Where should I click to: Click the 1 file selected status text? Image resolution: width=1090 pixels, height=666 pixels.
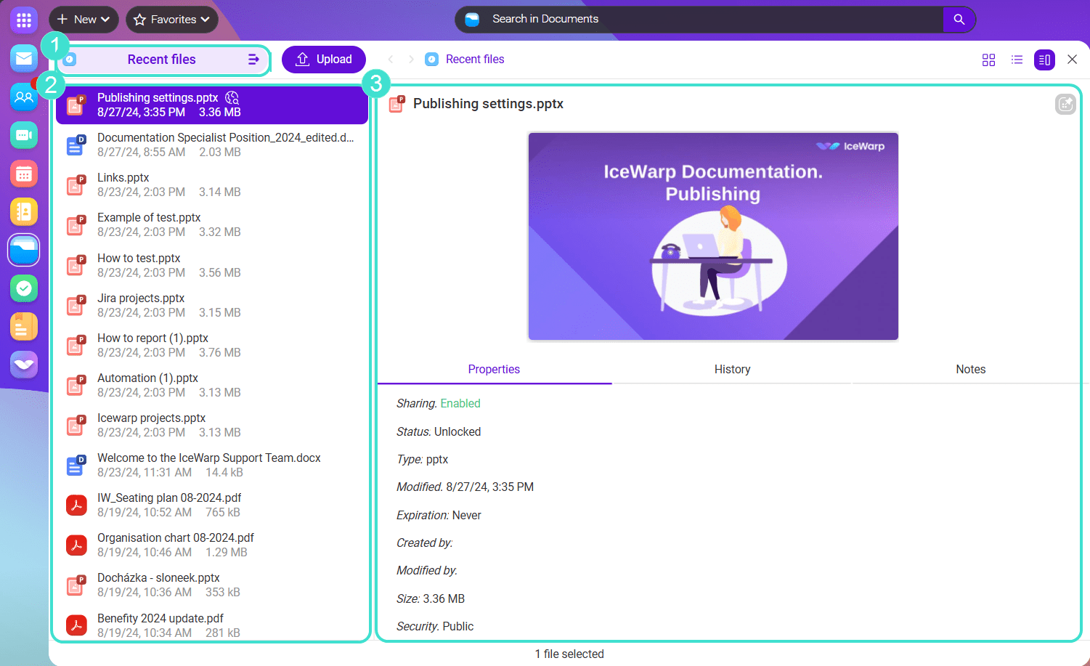(x=569, y=654)
